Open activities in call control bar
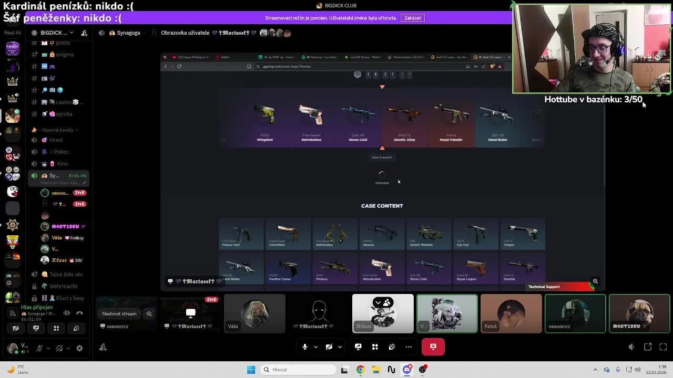The image size is (673, 378). pyautogui.click(x=375, y=346)
